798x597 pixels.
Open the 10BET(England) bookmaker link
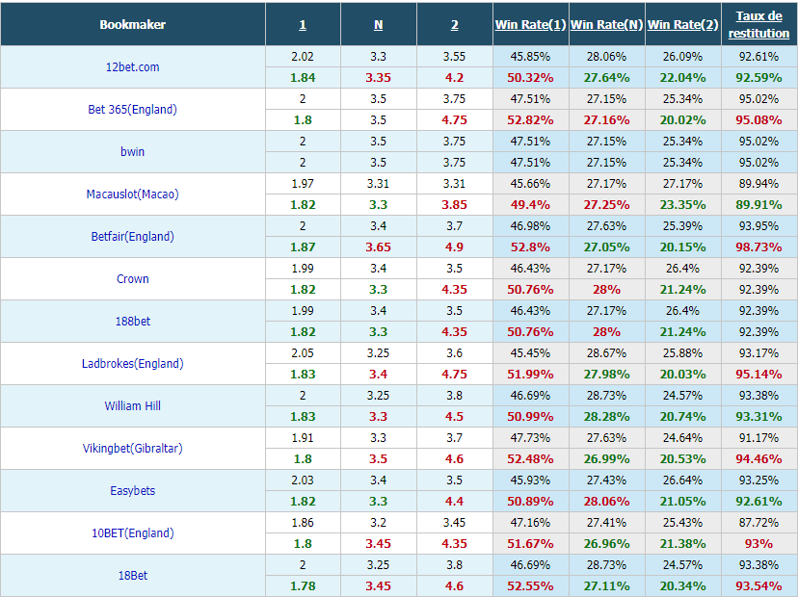132,532
